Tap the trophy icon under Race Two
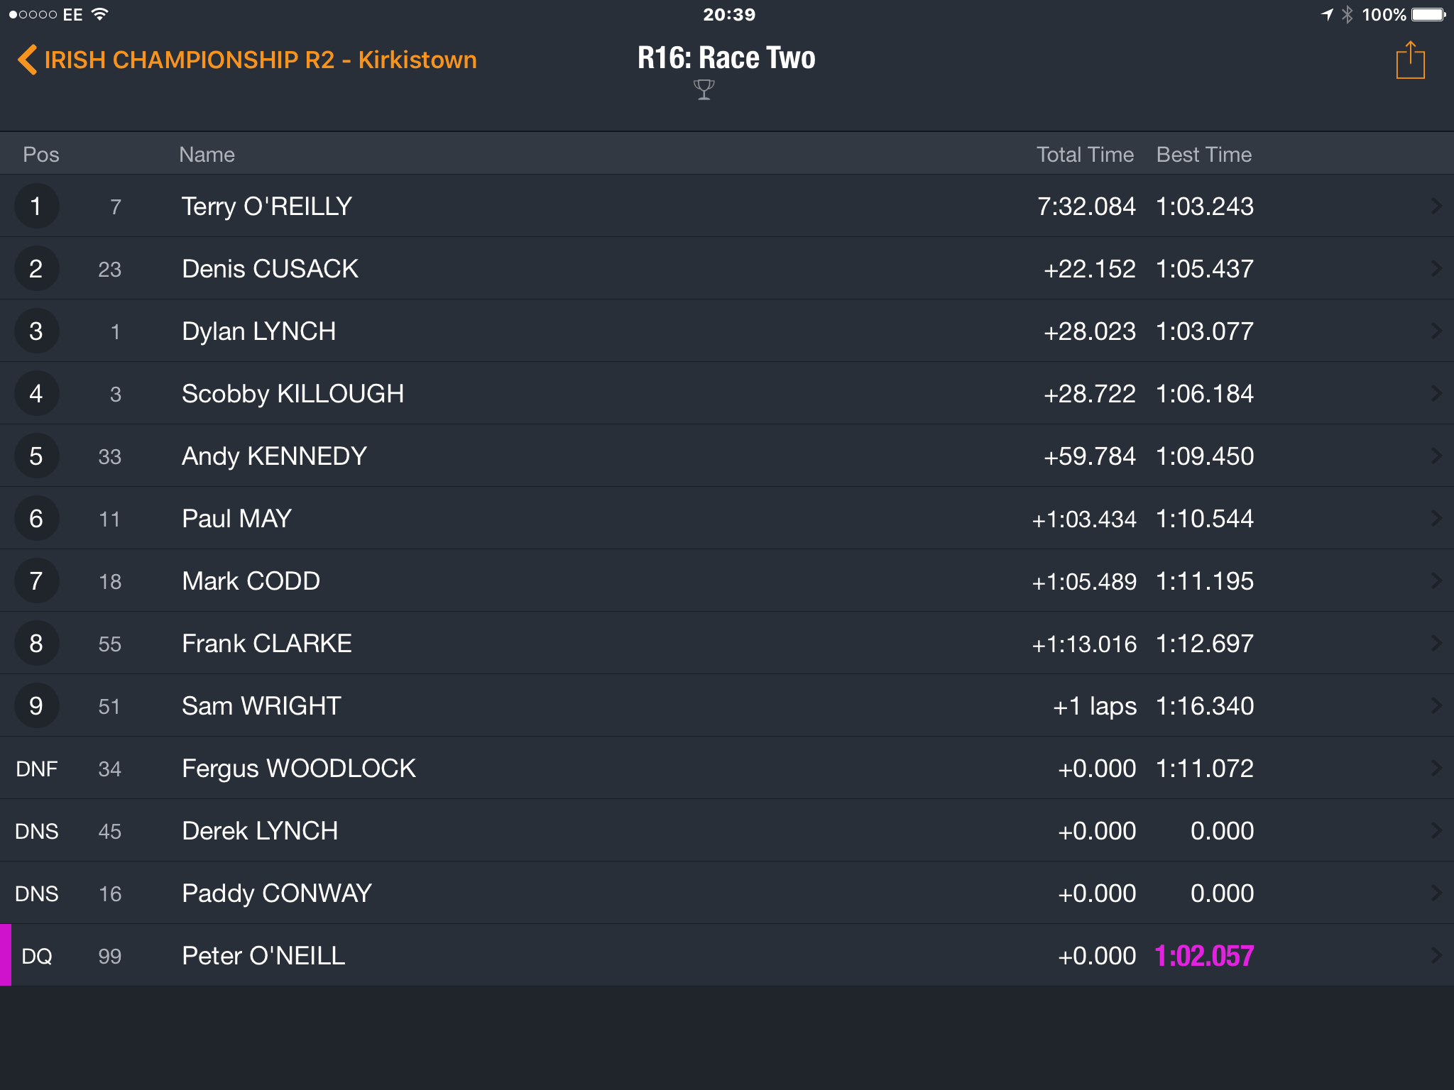The image size is (1454, 1090). click(x=704, y=89)
